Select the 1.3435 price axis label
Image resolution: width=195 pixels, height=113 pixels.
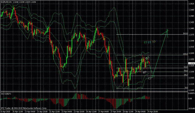pyautogui.click(x=191, y=22)
